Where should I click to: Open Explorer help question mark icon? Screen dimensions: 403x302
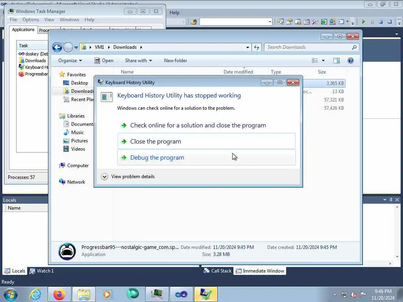pos(350,61)
